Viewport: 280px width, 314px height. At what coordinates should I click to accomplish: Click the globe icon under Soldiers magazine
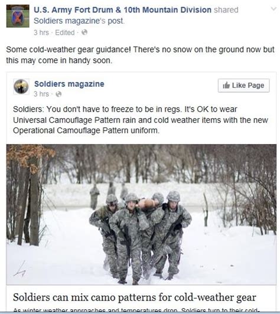click(x=58, y=94)
